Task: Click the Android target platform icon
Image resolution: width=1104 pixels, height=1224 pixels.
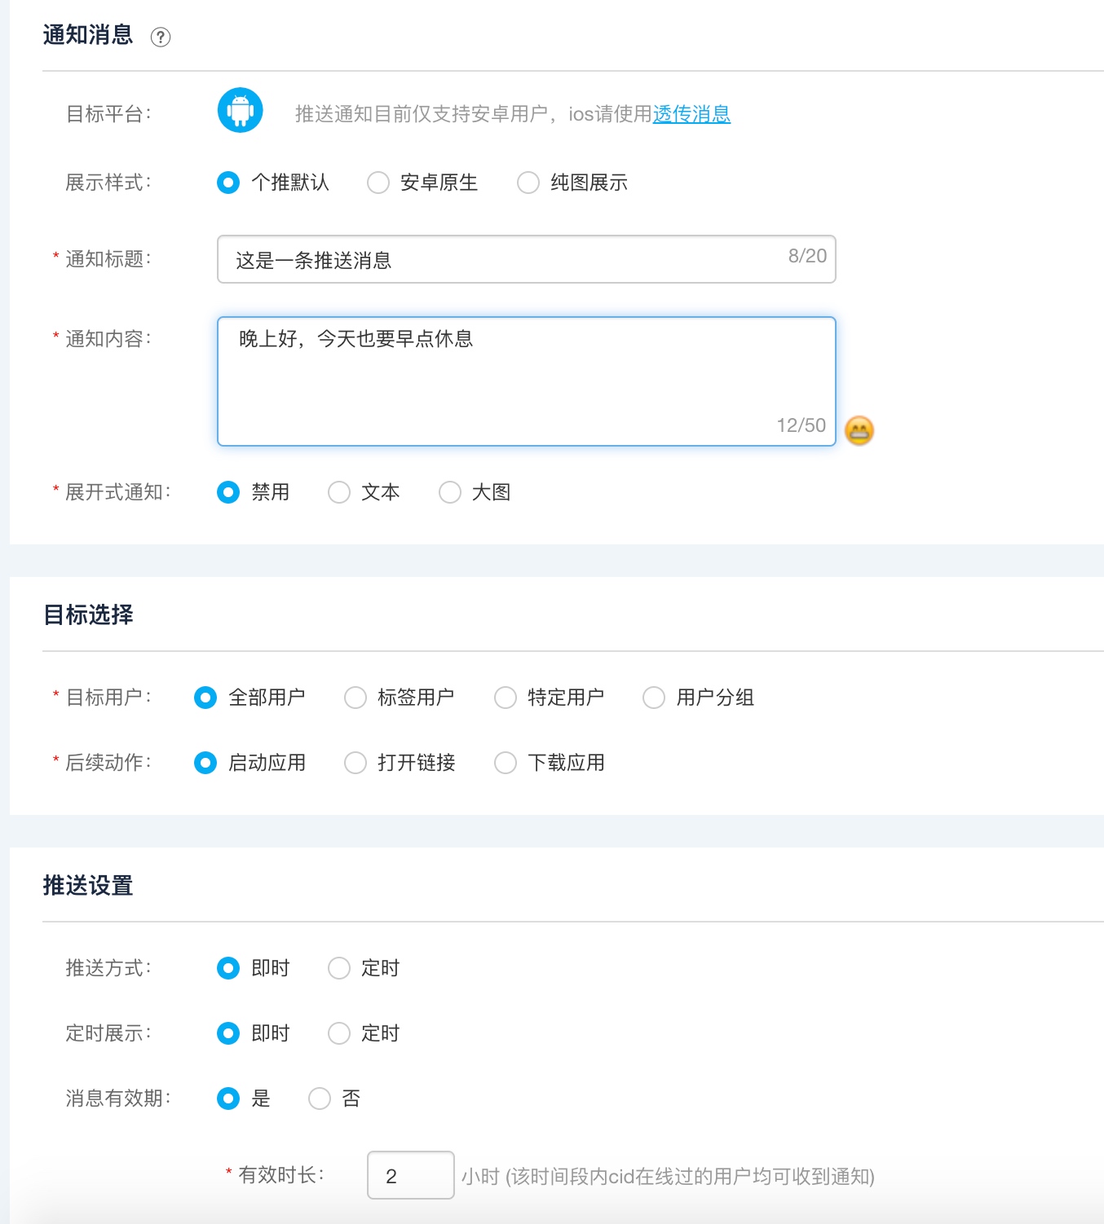Action: tap(240, 110)
